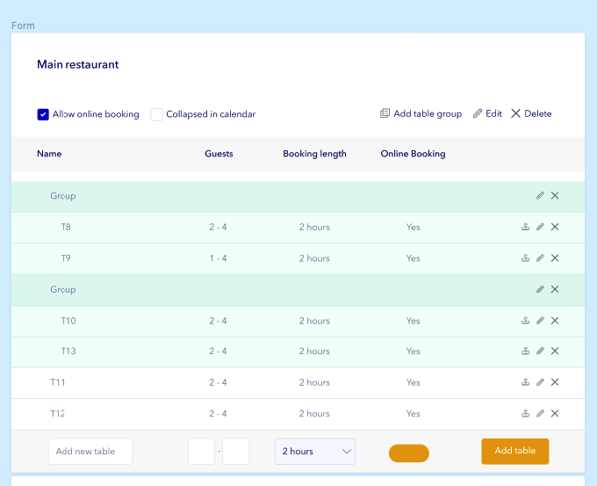The width and height of the screenshot is (597, 486).
Task: Remove the second Group with its X icon
Action: point(555,289)
